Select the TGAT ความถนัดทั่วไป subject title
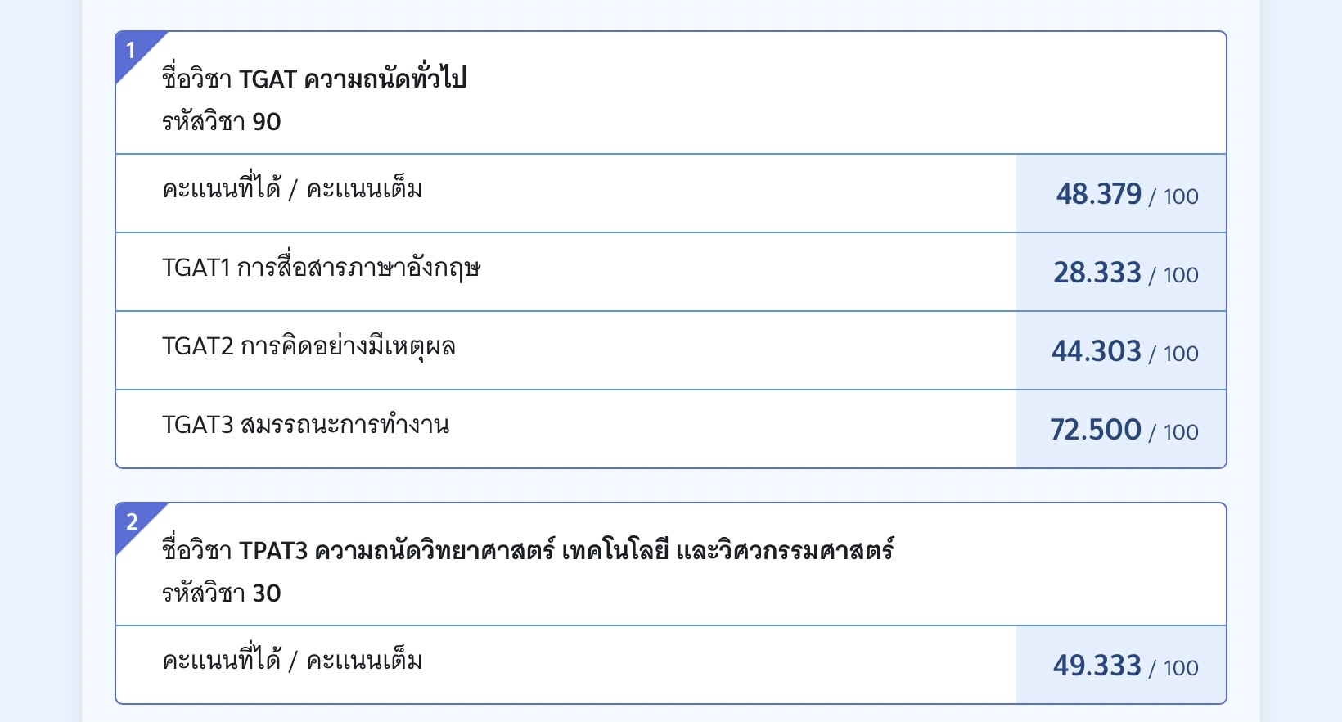This screenshot has height=722, width=1342. [x=314, y=79]
